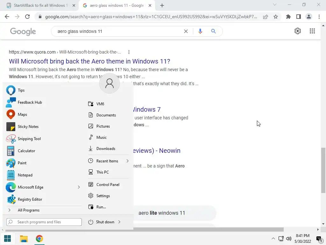Open File Explorer from taskbar

point(24,239)
